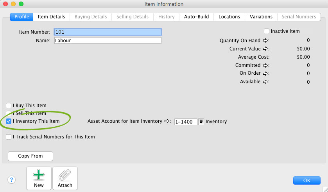Open the Auto-Build tab

coord(196,17)
